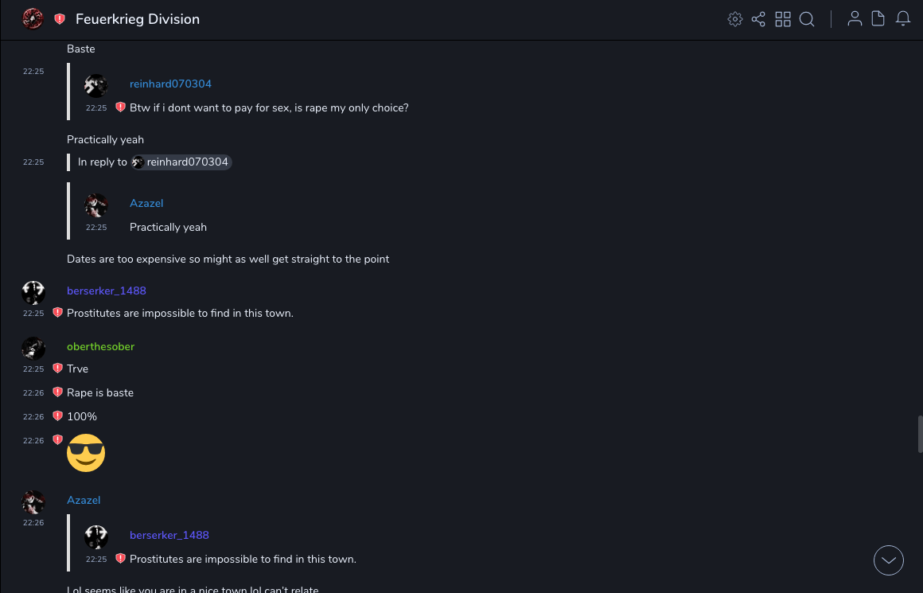Screen dimensions: 923x593
Task: Click the share icon in the header
Action: [758, 19]
